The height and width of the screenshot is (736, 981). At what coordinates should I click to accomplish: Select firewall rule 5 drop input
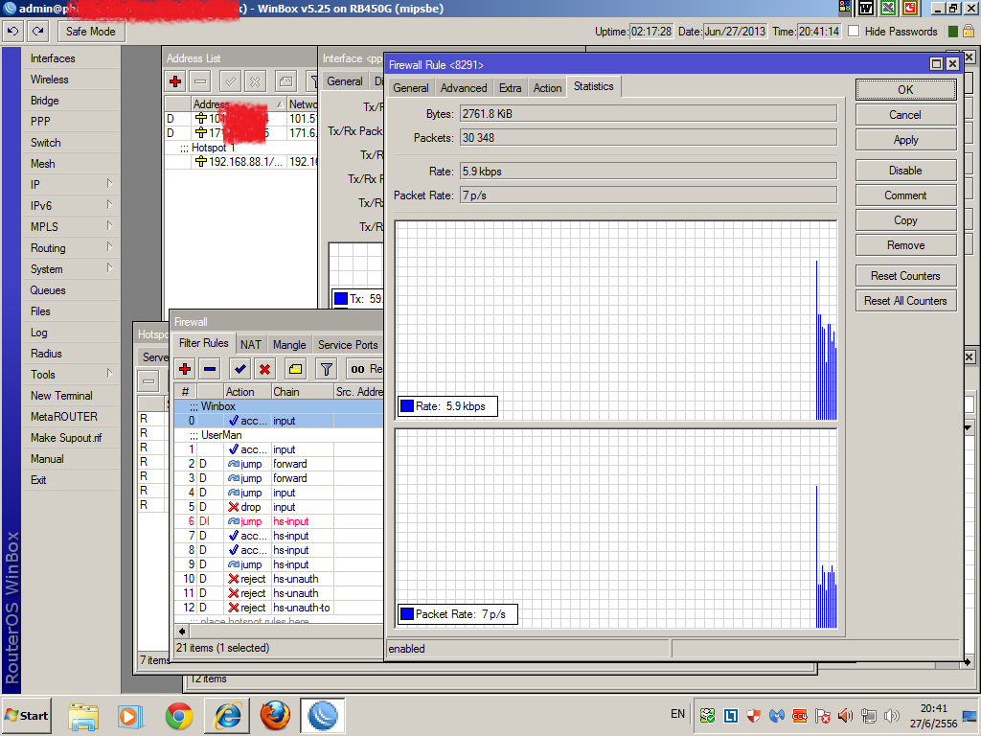(x=279, y=507)
